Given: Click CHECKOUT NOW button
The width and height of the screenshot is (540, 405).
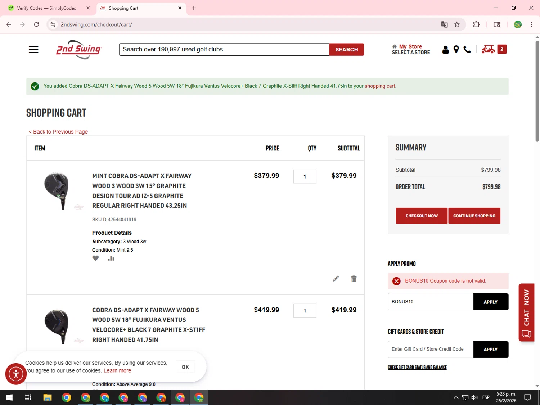Looking at the screenshot, I should 422,216.
